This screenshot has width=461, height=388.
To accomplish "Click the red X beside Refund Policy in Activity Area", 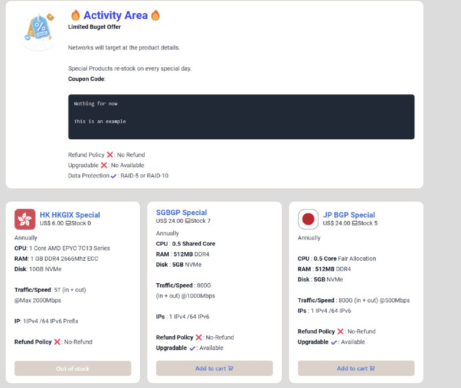I will (109, 155).
